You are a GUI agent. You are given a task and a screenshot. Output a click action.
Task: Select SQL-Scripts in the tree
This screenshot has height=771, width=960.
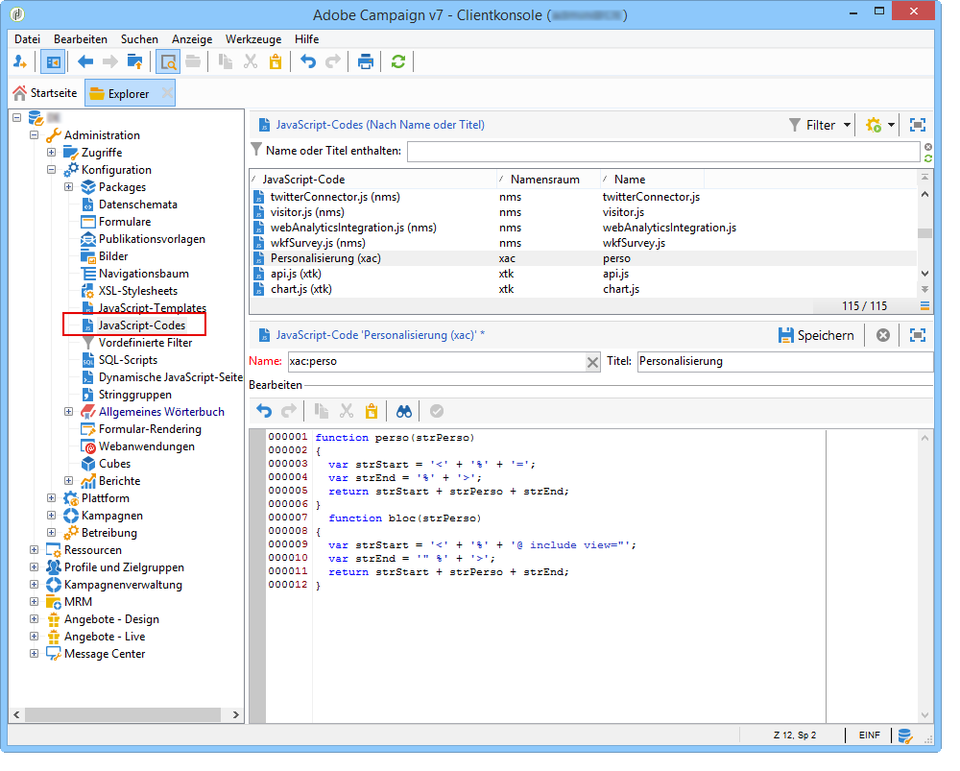click(127, 360)
